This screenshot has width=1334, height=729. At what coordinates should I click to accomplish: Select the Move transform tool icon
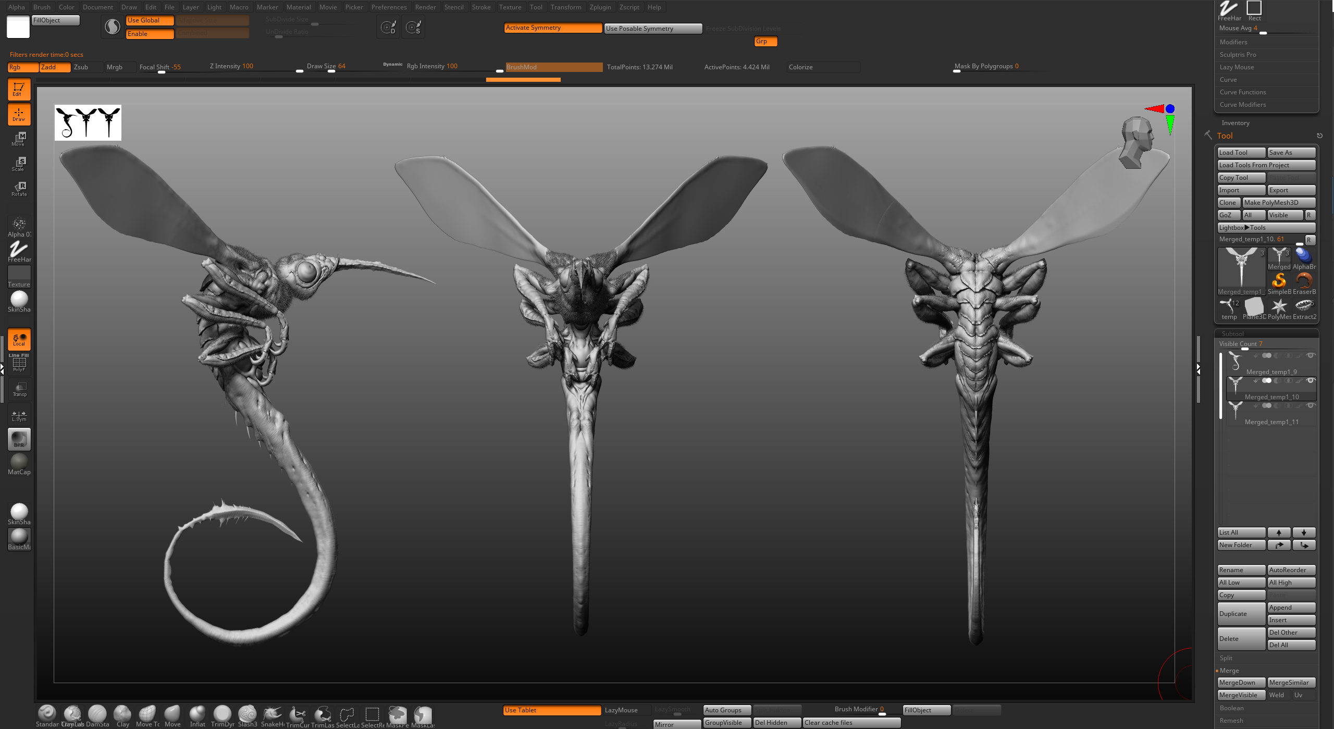(19, 139)
